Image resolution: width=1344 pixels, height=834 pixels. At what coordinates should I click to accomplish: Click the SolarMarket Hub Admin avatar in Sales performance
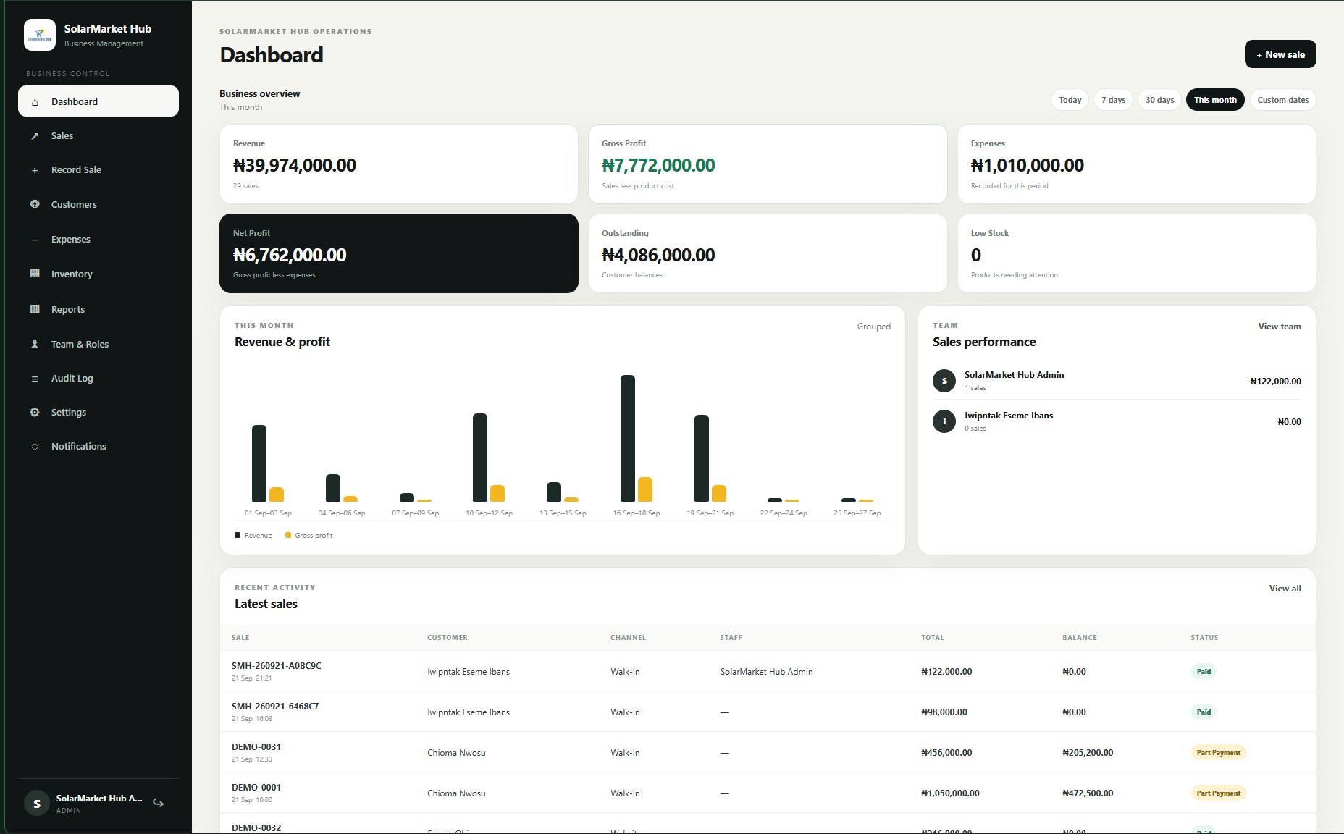pos(944,381)
